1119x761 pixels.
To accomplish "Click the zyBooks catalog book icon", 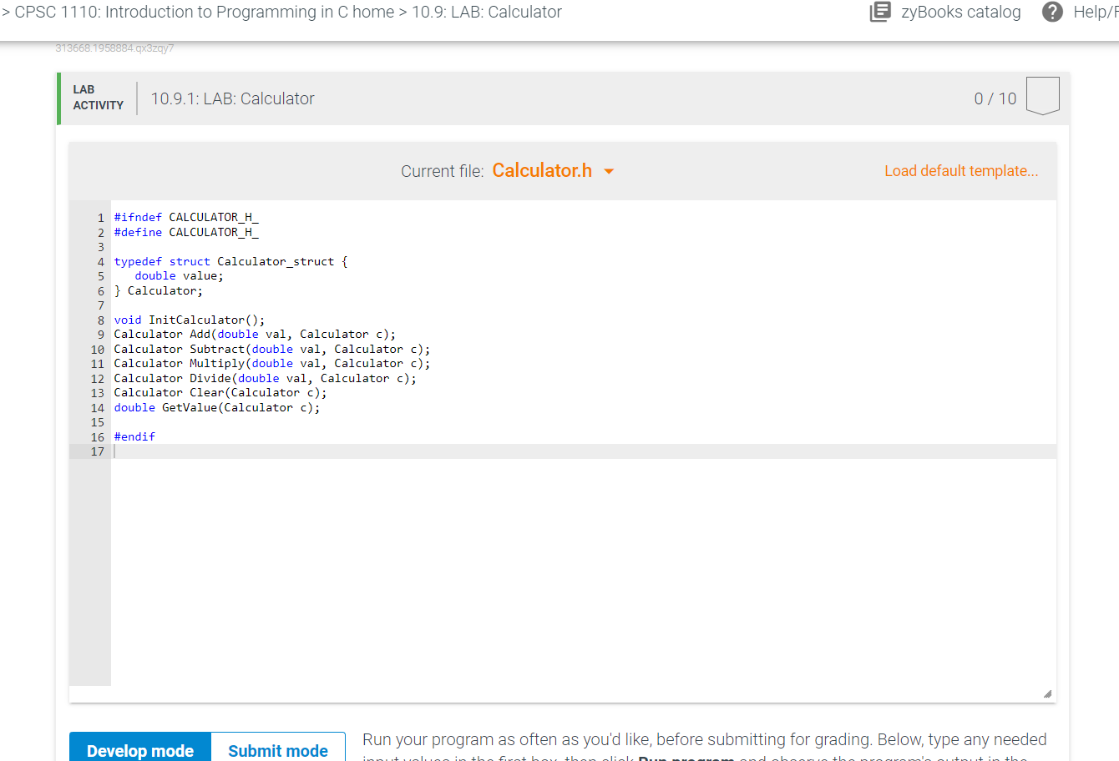I will 880,12.
